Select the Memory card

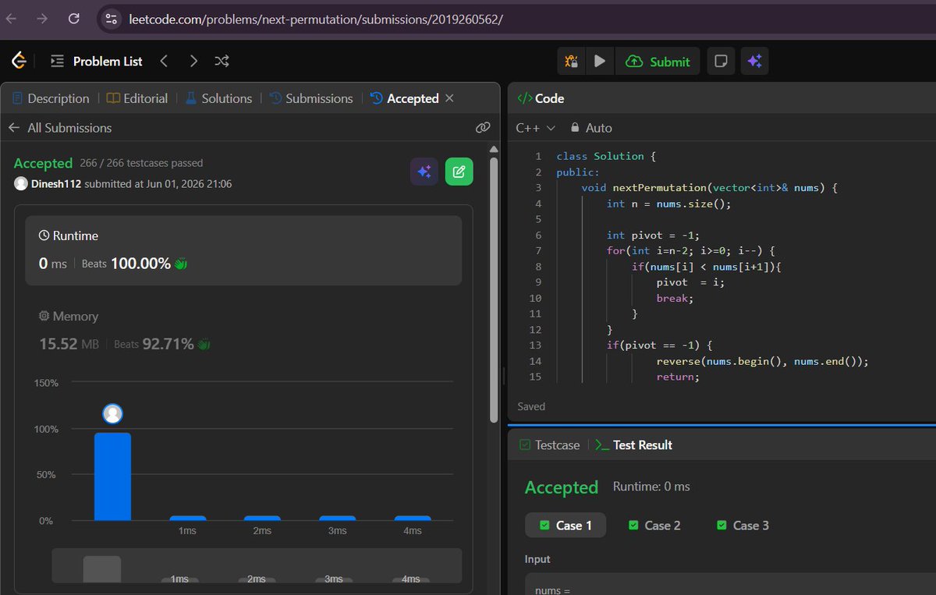(x=243, y=331)
